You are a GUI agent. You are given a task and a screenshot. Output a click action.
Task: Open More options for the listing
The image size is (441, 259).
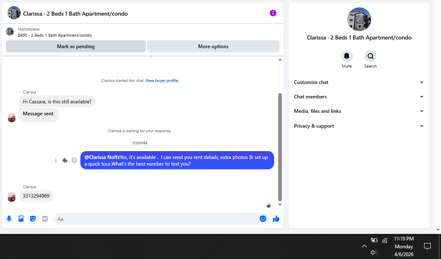tap(213, 47)
